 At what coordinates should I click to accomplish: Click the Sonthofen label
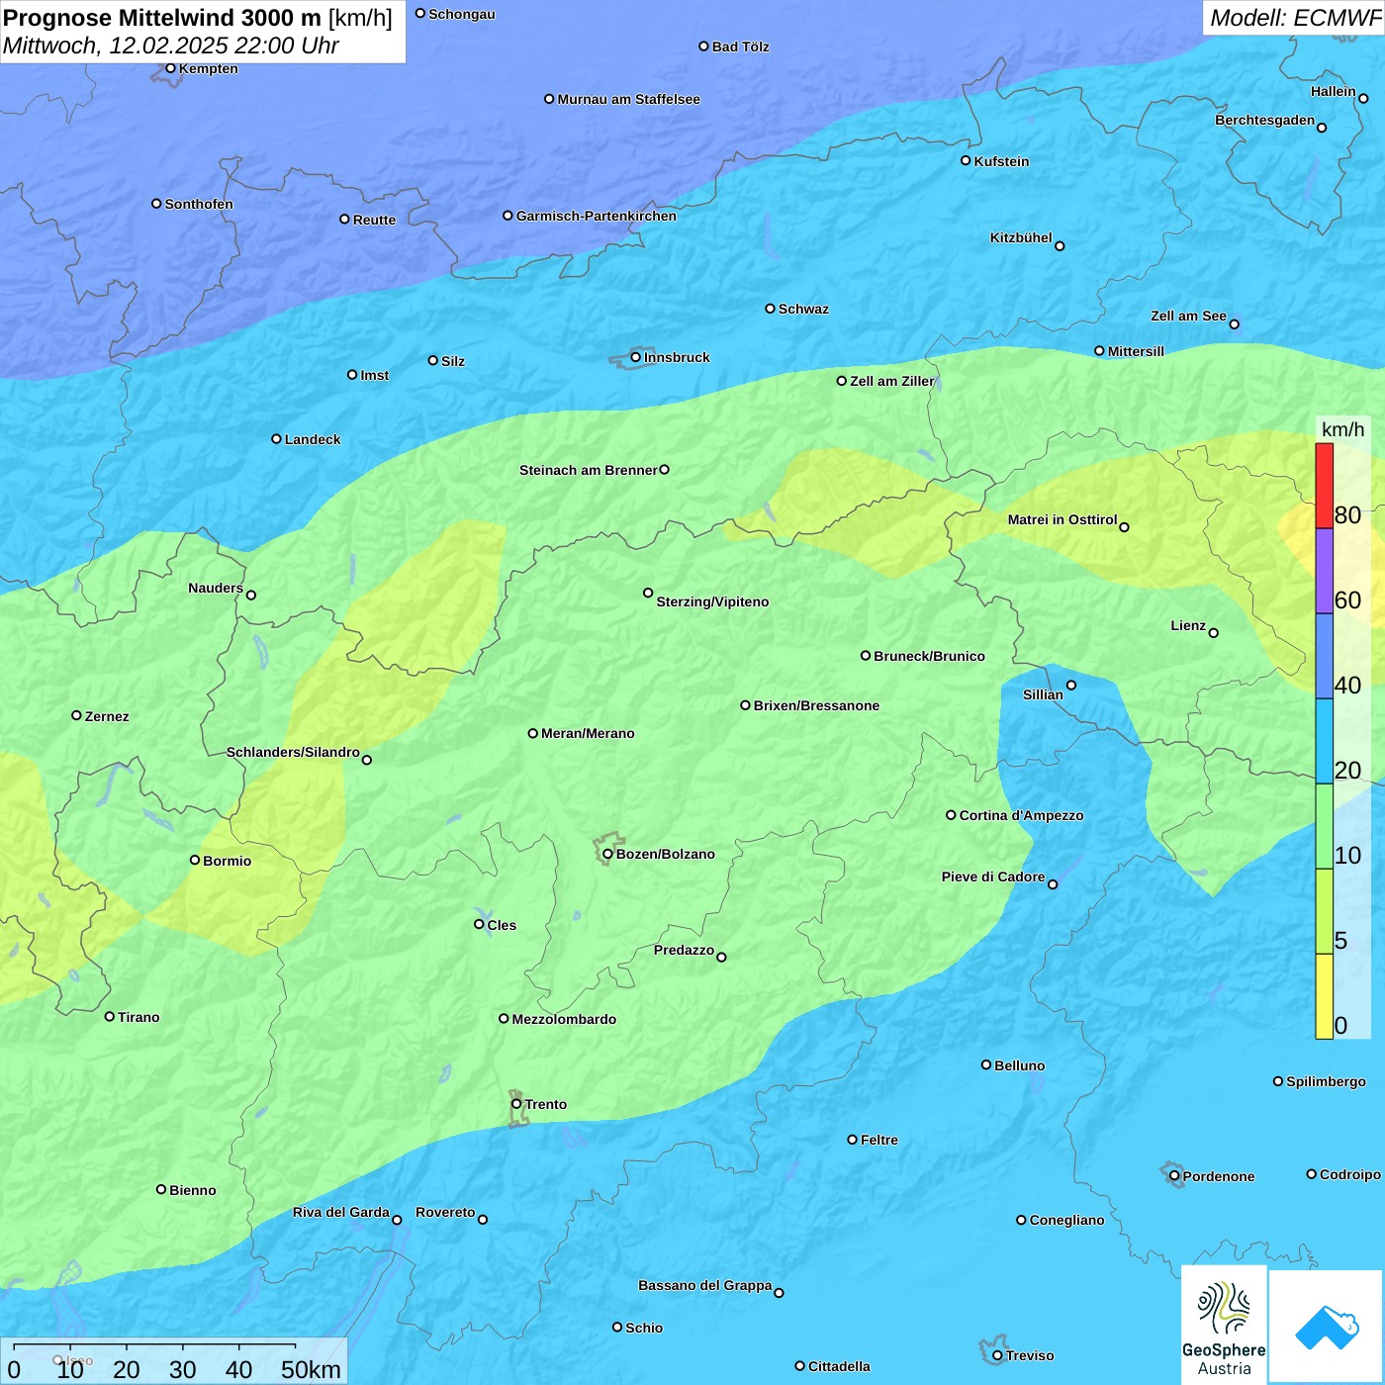pos(199,204)
